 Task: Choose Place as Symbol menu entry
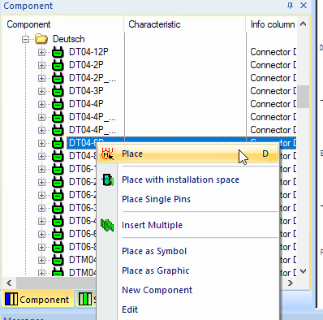point(154,251)
